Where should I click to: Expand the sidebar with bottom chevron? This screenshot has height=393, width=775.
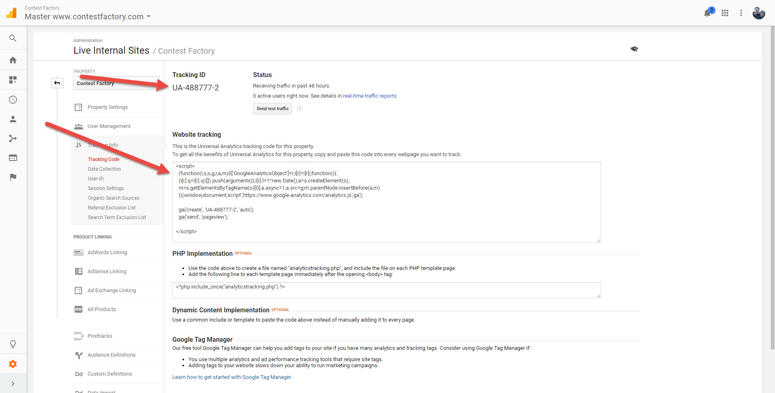[13, 384]
